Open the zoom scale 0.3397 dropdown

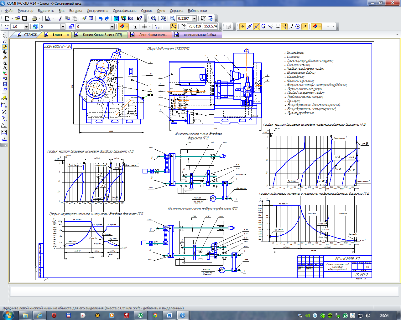click(x=194, y=18)
